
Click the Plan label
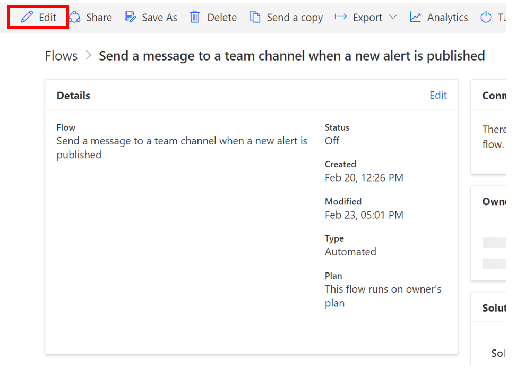[x=333, y=276]
